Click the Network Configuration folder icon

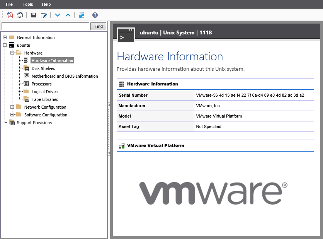19,107
